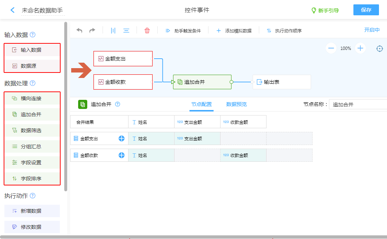
Task: Toggle the 开启中 status switch
Action: (372, 30)
